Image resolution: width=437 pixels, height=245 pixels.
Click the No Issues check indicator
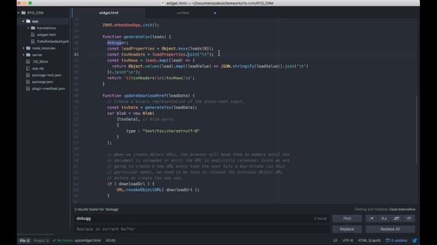[62, 240]
